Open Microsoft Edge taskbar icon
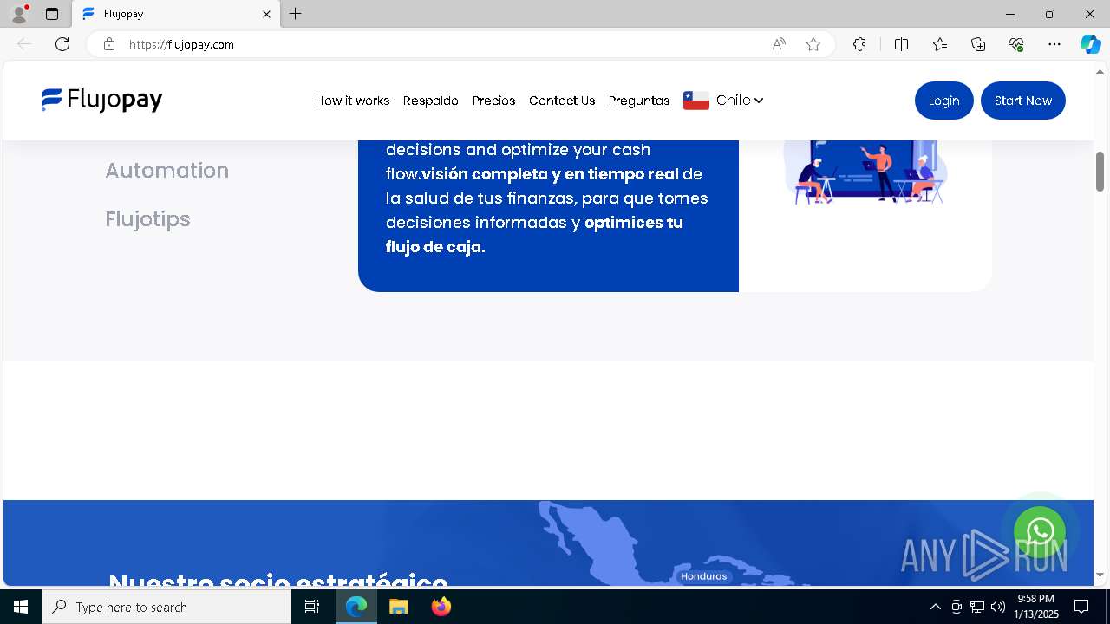This screenshot has height=624, width=1110. pyautogui.click(x=356, y=607)
